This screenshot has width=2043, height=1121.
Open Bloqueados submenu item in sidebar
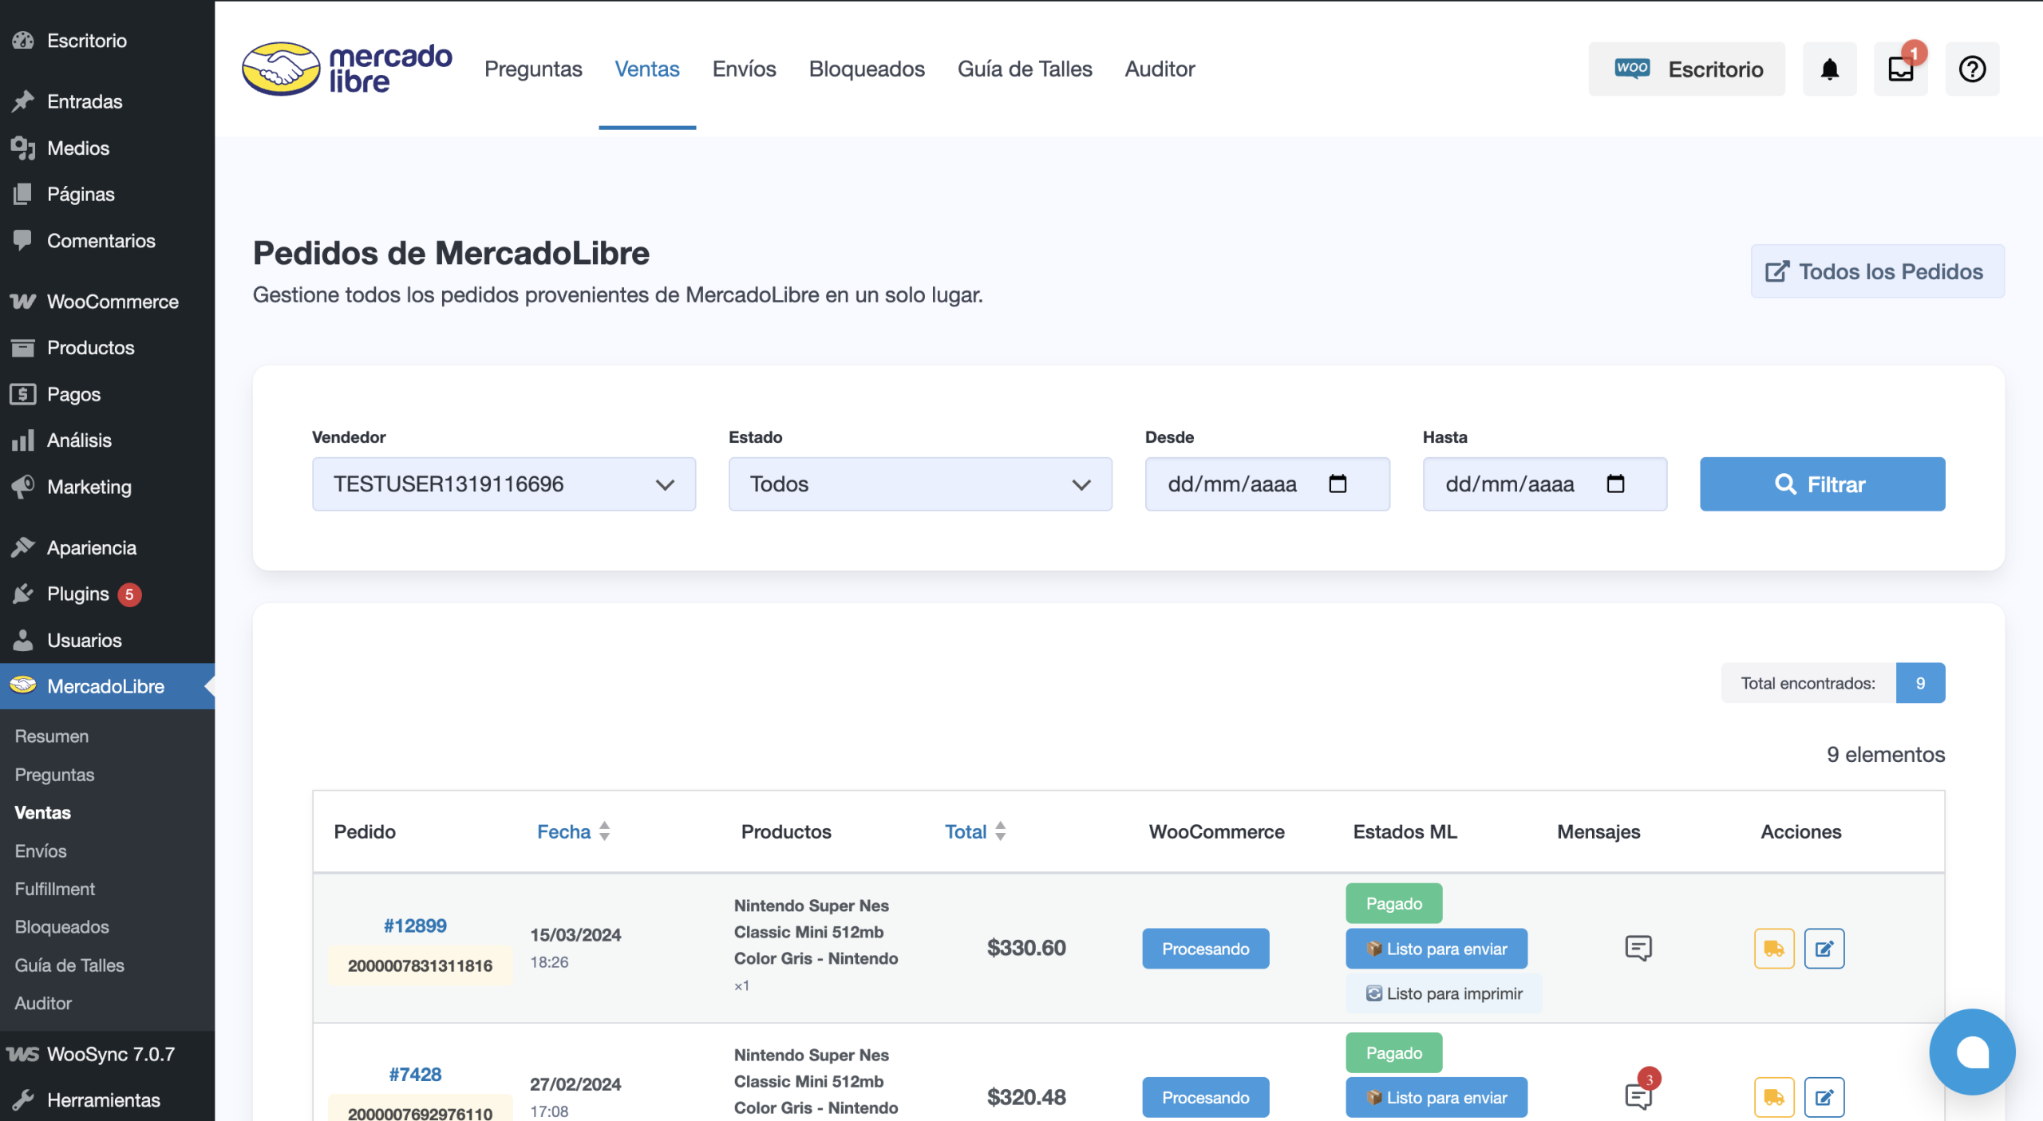(62, 927)
